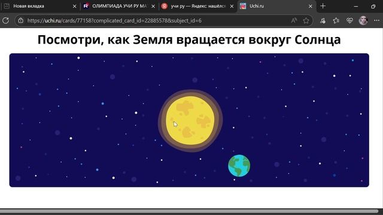The height and width of the screenshot is (215, 383).
Task: Select the Uchi.ru tab
Action: 276,6
